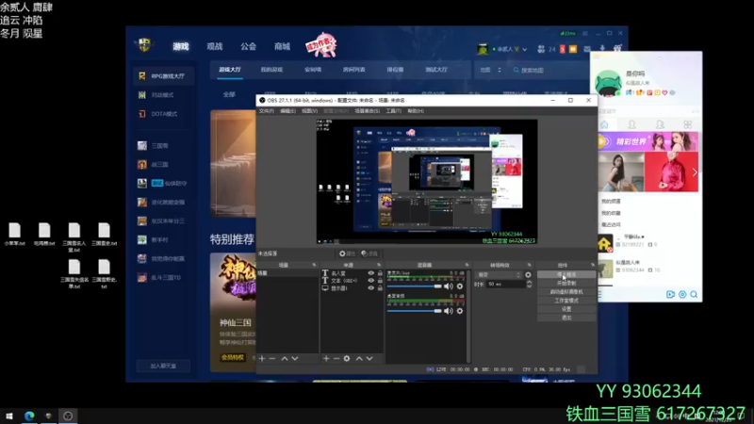This screenshot has width=754, height=424.
Task: Toggle lock of first text source
Action: tap(380, 273)
